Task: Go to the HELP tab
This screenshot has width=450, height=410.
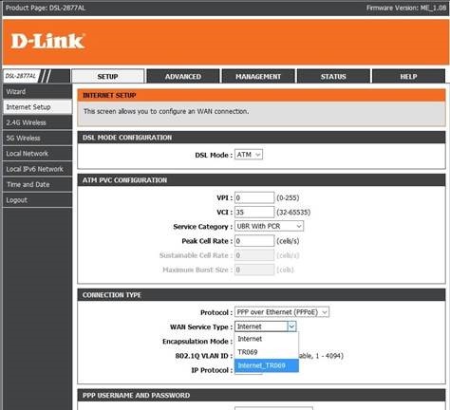Action: tap(408, 76)
